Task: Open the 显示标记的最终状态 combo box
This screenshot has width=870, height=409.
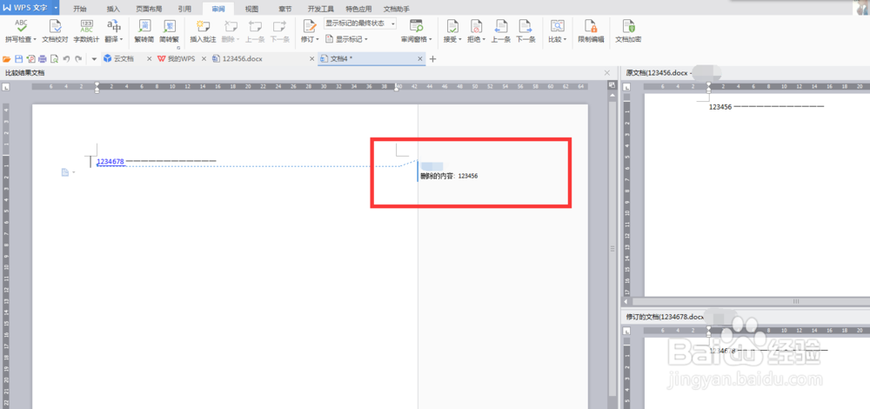Action: coord(360,23)
